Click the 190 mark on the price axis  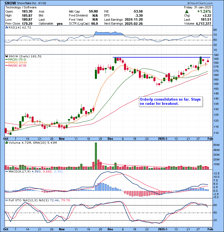[216, 55]
